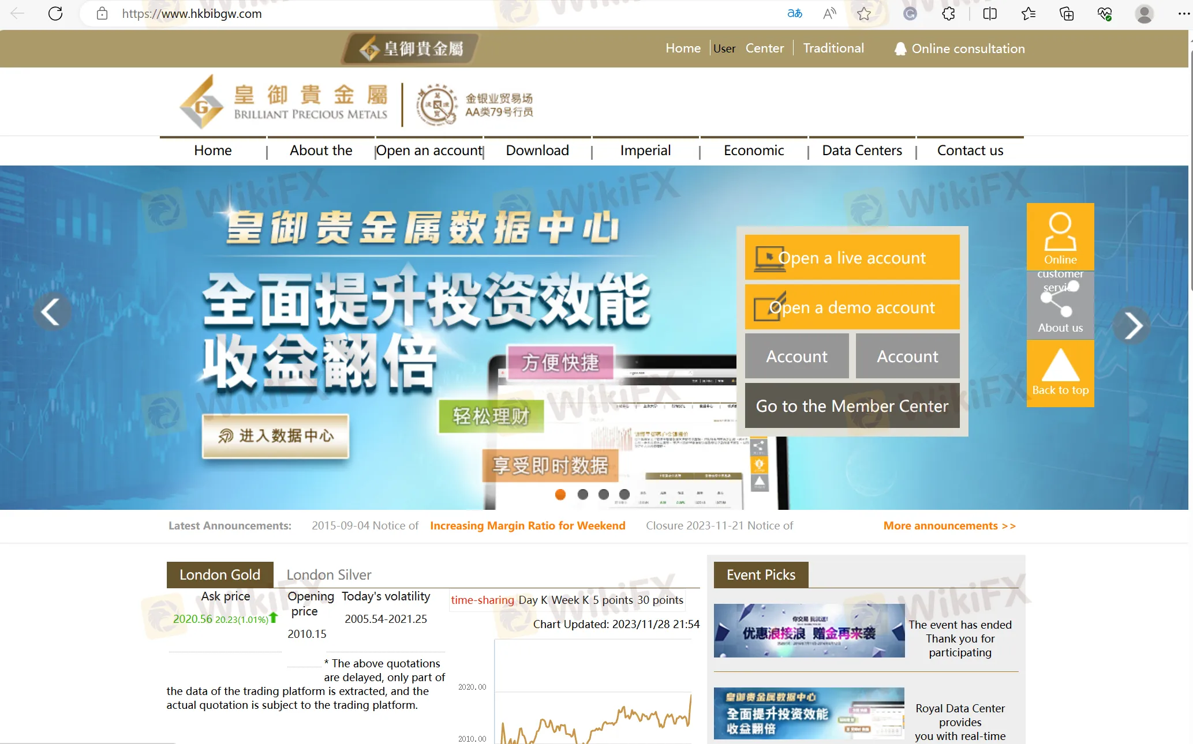
Task: Click the translate page icon in address bar
Action: pos(795,14)
